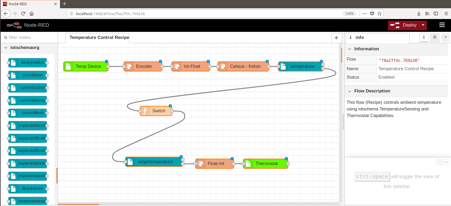Select the Temp Device node
Screen dimensions: 451x206
pyautogui.click(x=86, y=66)
